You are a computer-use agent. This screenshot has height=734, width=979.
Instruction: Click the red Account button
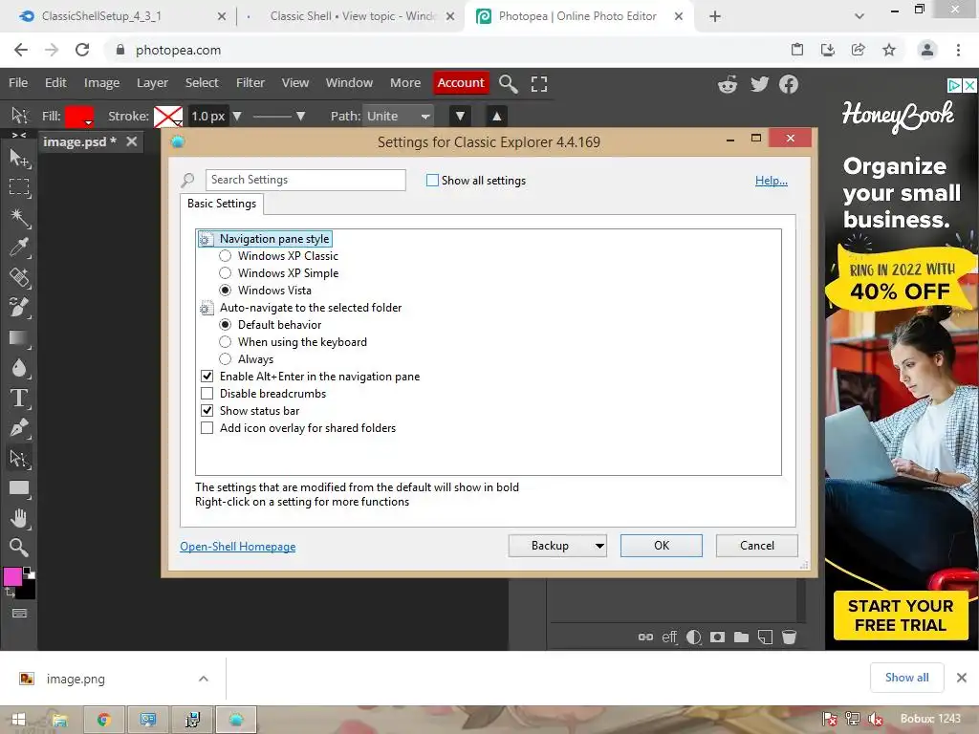(x=461, y=83)
